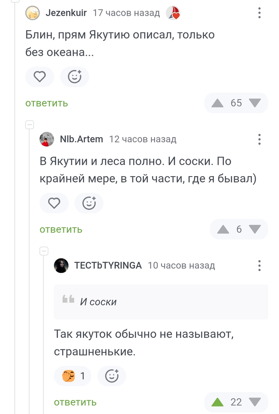
Task: Open the three-dot menu on TECTbTYRINGA's comment
Action: 259,265
